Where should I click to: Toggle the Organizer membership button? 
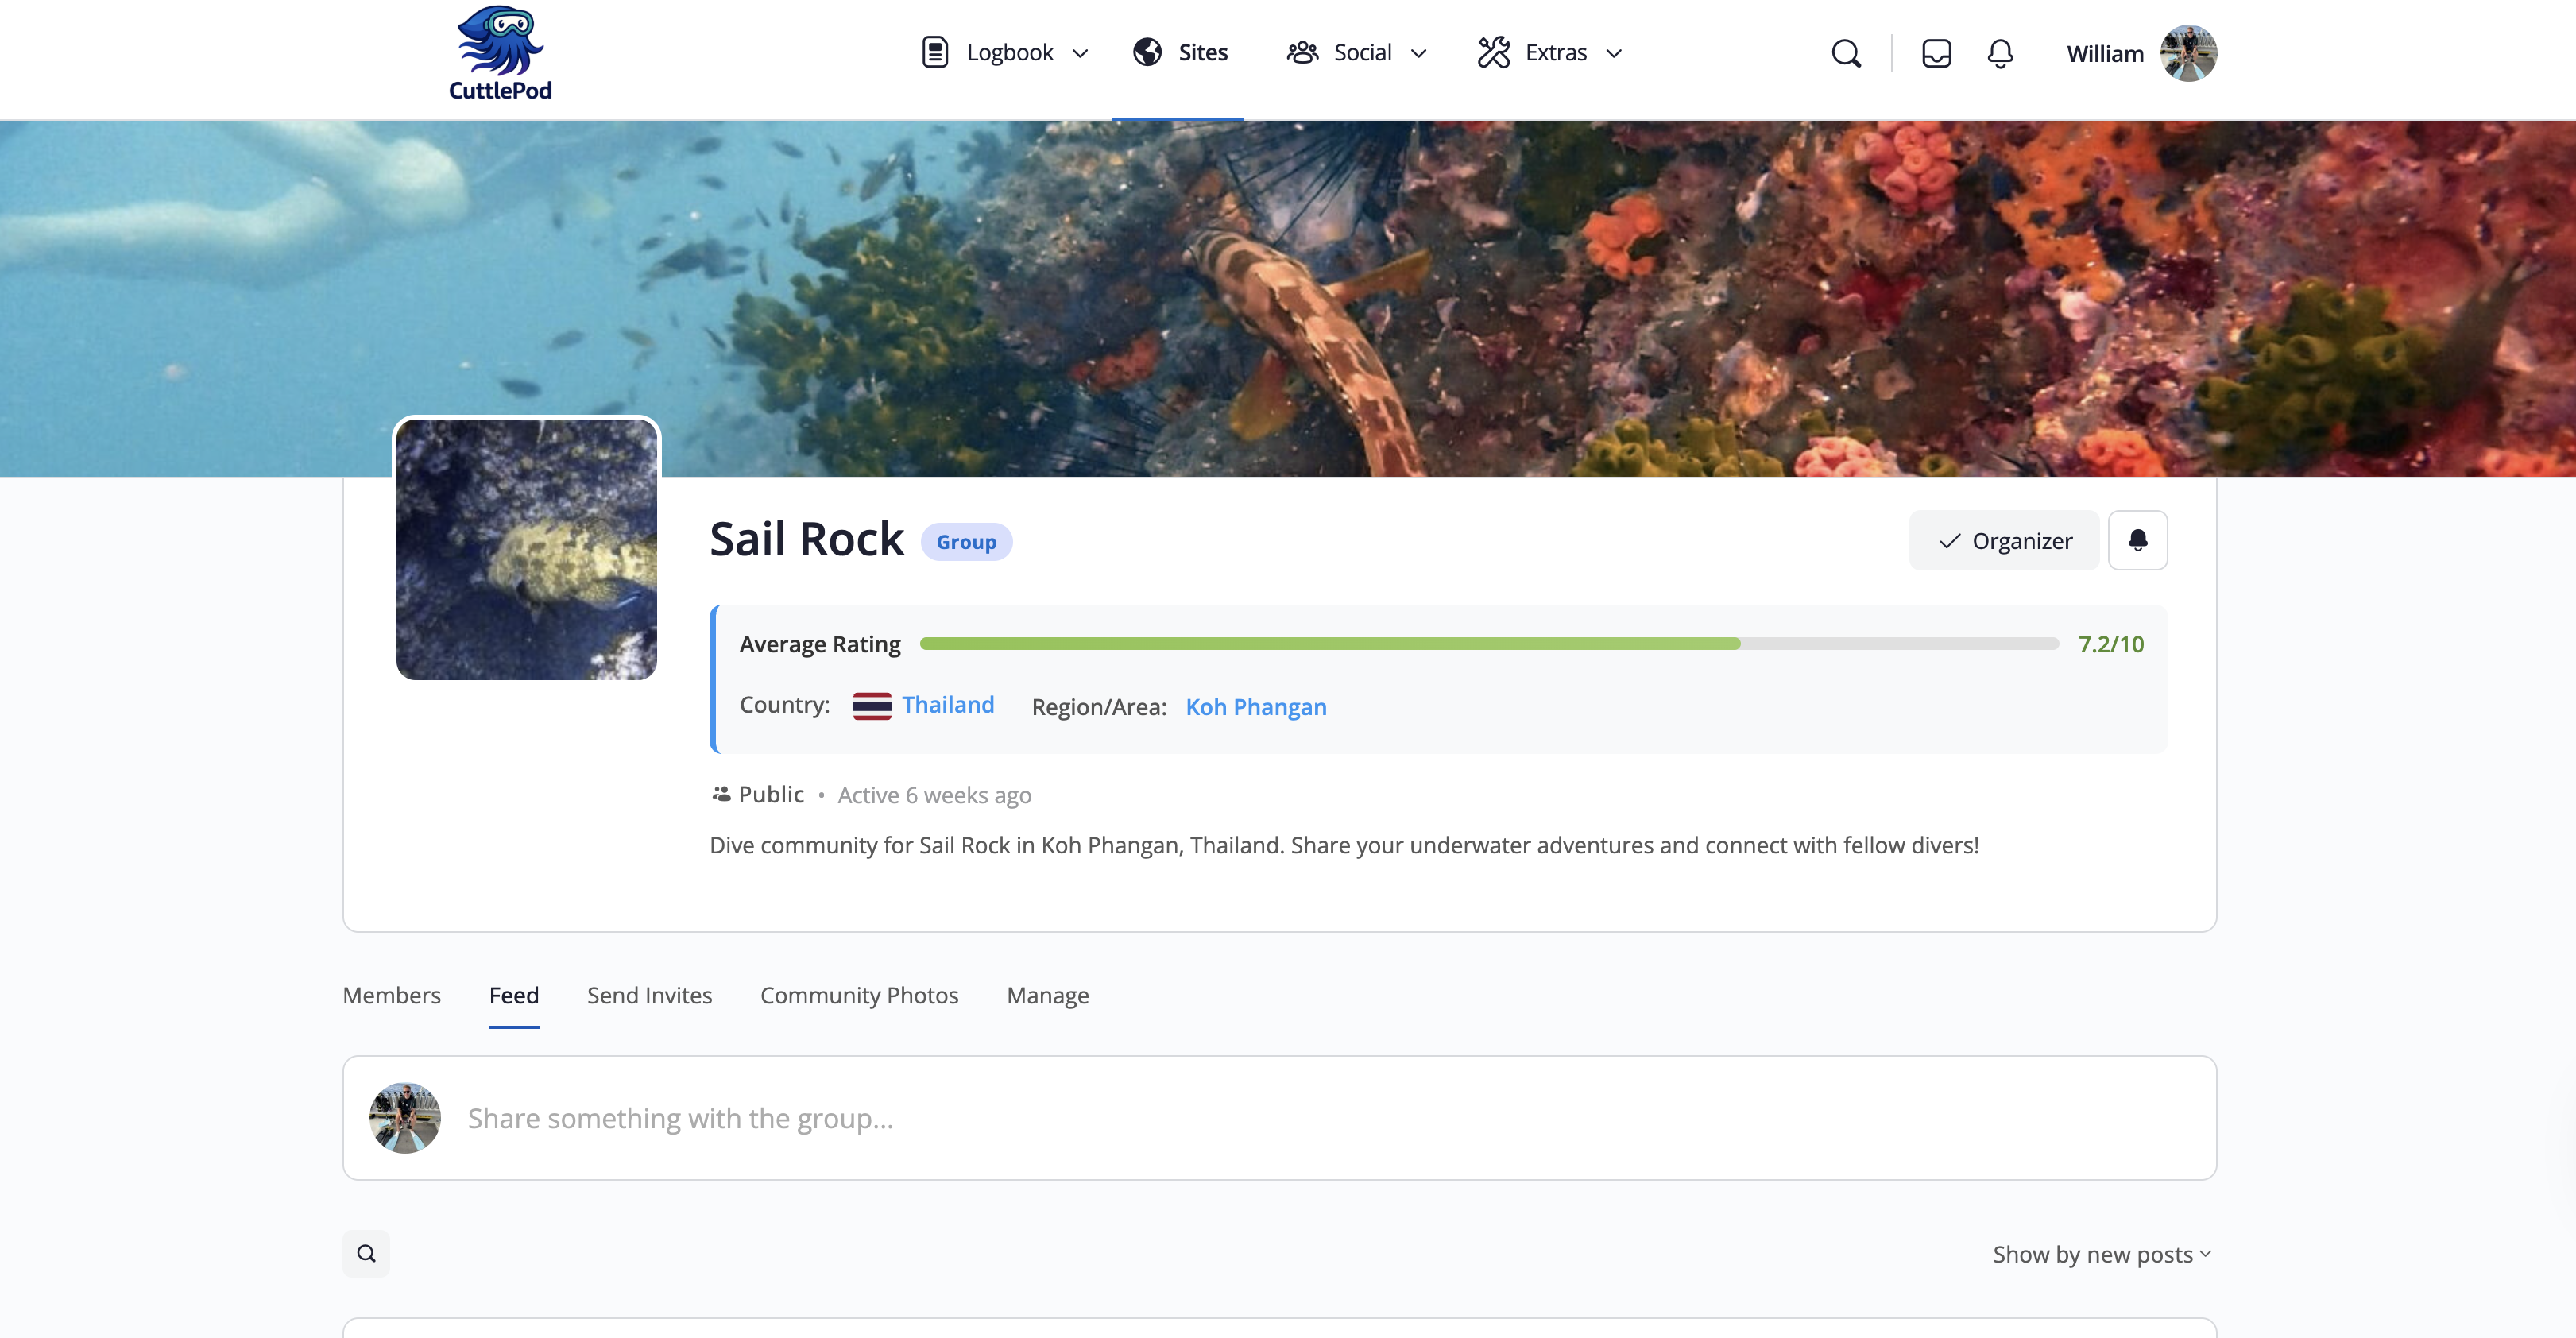pos(2003,540)
